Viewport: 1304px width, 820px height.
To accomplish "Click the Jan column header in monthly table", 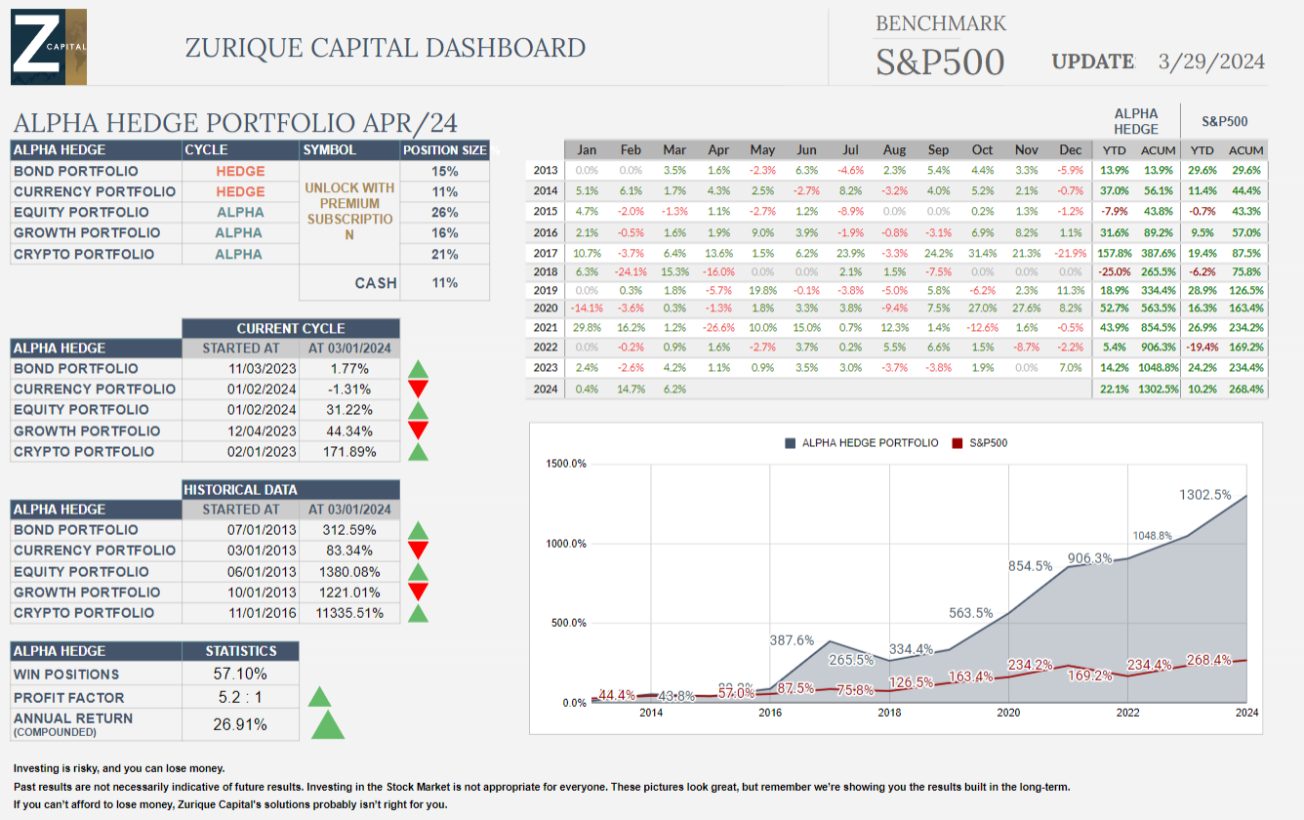I will coord(587,150).
